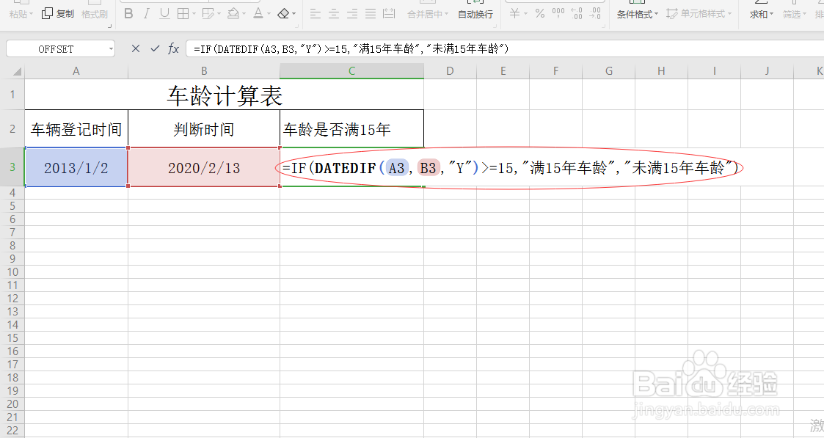Apply the thousands separator style

pos(558,14)
